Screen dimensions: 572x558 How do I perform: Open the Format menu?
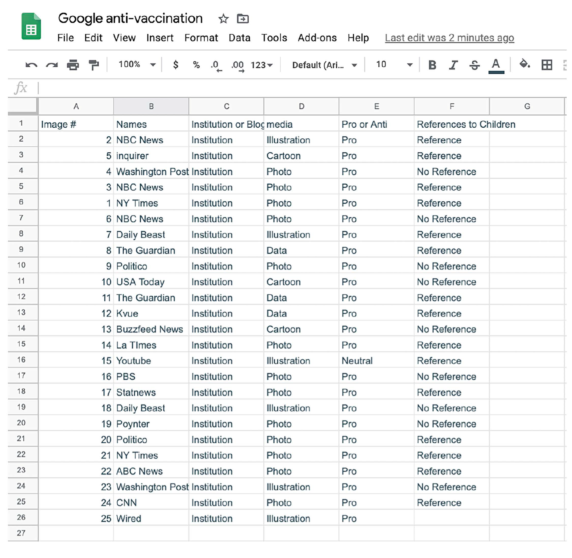[x=201, y=38]
